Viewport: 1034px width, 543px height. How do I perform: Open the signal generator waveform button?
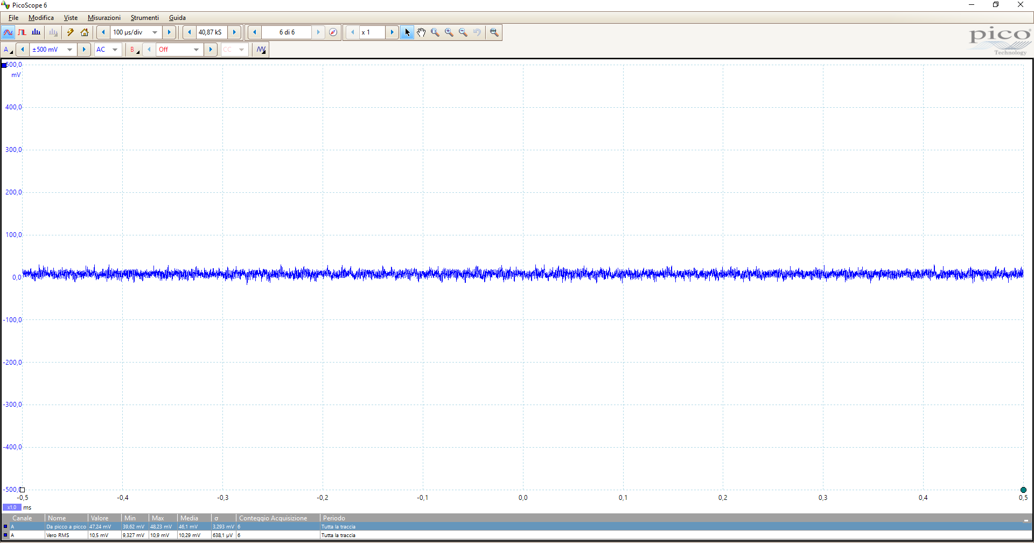click(x=261, y=50)
